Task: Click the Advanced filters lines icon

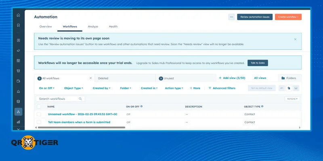Action: point(210,88)
